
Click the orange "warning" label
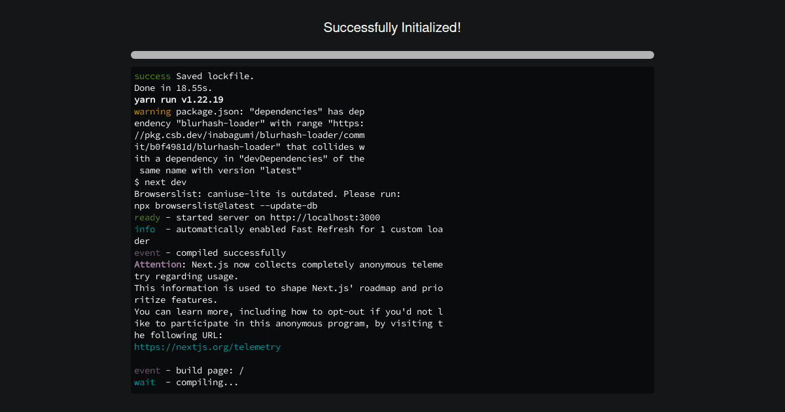pyautogui.click(x=152, y=112)
